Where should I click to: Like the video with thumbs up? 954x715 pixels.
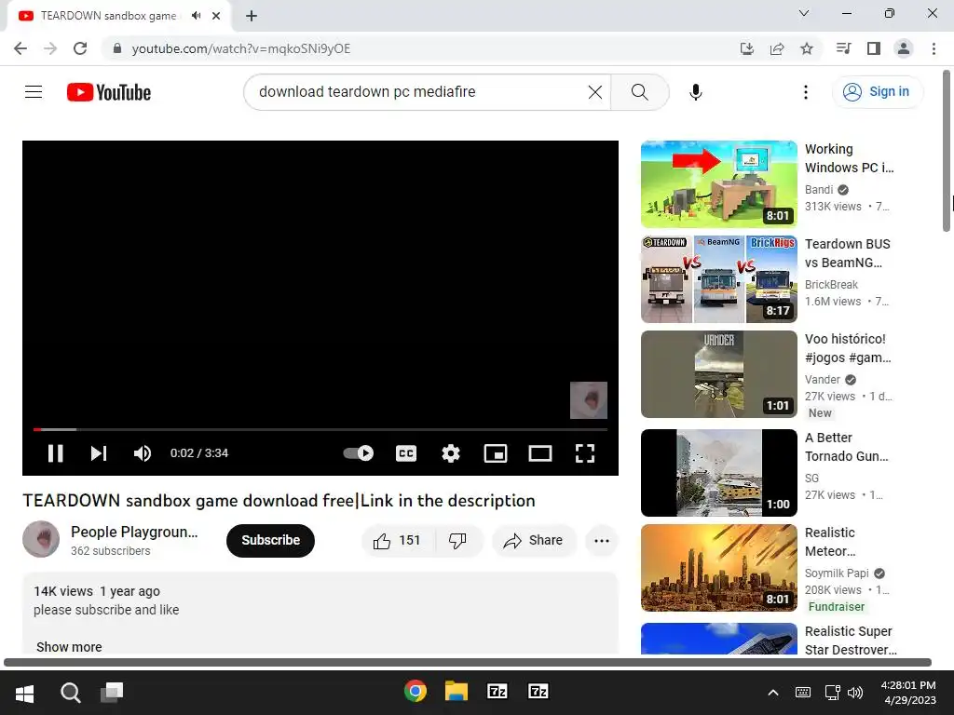[398, 541]
